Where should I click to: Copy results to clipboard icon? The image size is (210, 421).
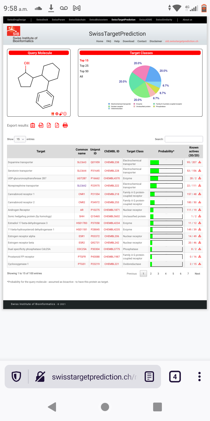pyautogui.click(x=33, y=125)
